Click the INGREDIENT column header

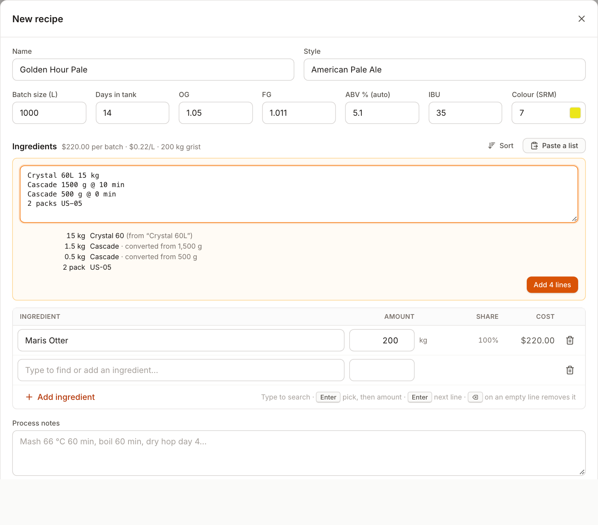tap(40, 316)
